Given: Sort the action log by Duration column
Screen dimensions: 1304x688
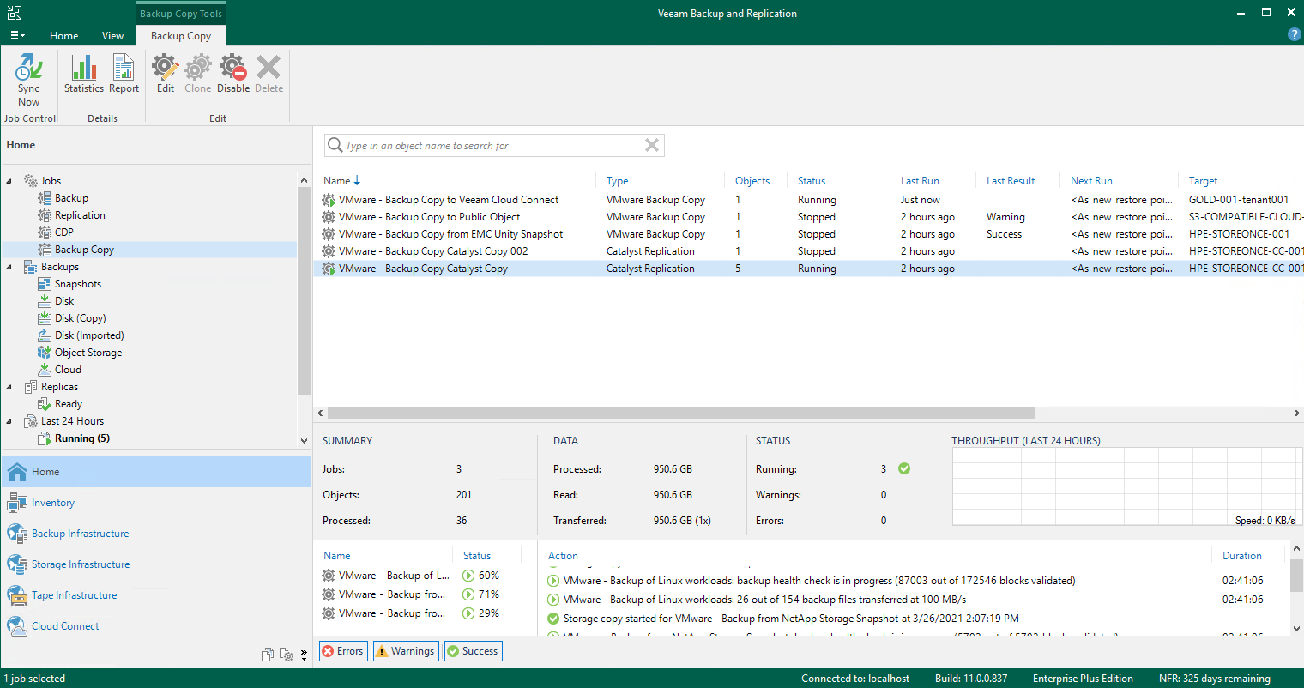Looking at the screenshot, I should pyautogui.click(x=1241, y=556).
